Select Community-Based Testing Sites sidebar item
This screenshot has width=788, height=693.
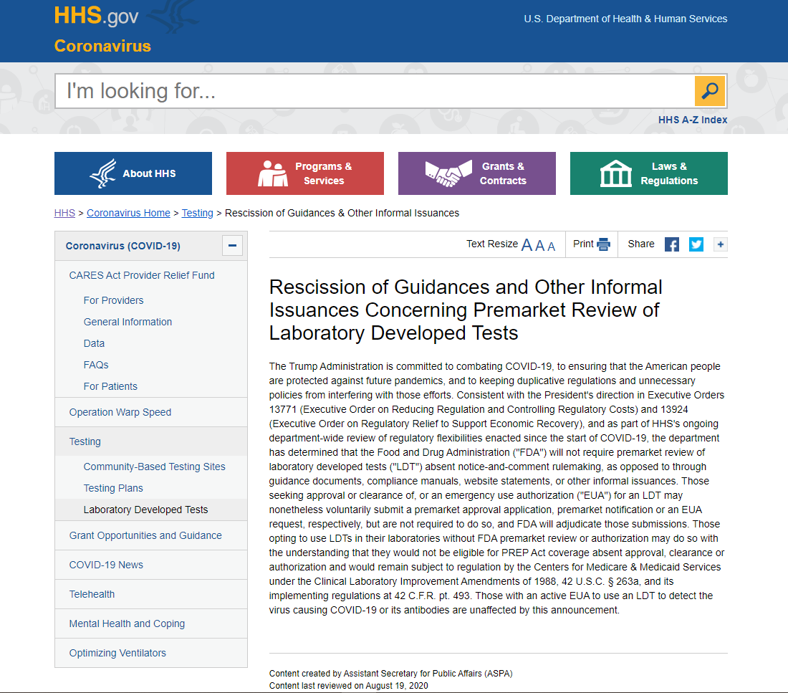tap(154, 467)
